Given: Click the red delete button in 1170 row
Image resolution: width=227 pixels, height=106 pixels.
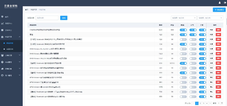Looking at the screenshot, I should click(x=218, y=87).
